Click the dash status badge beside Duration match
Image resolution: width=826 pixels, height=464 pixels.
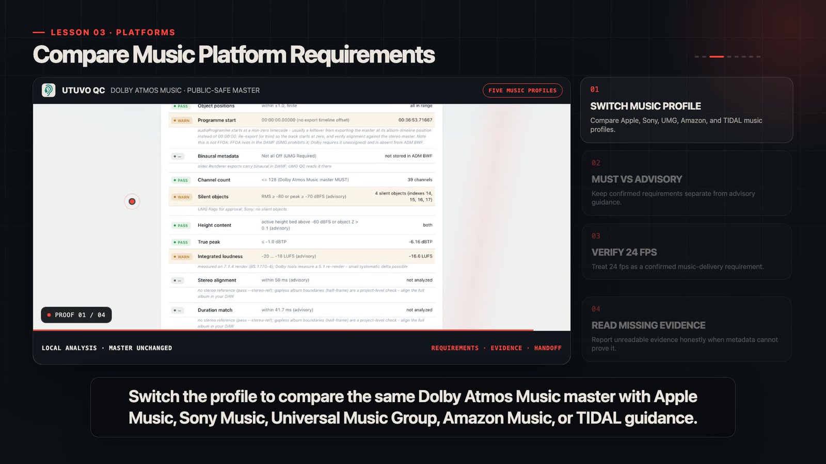(178, 310)
